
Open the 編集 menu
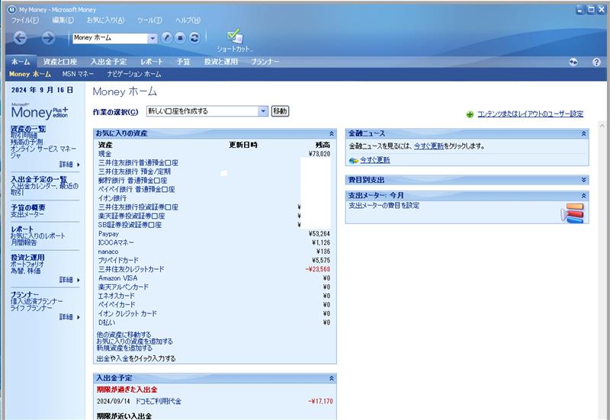(x=63, y=21)
